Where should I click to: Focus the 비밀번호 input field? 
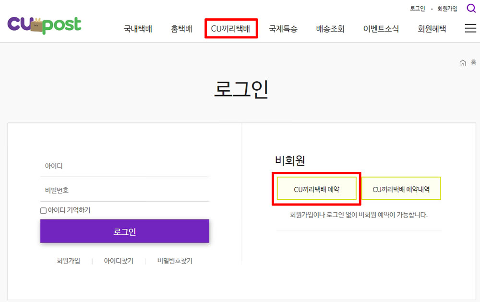pos(125,190)
